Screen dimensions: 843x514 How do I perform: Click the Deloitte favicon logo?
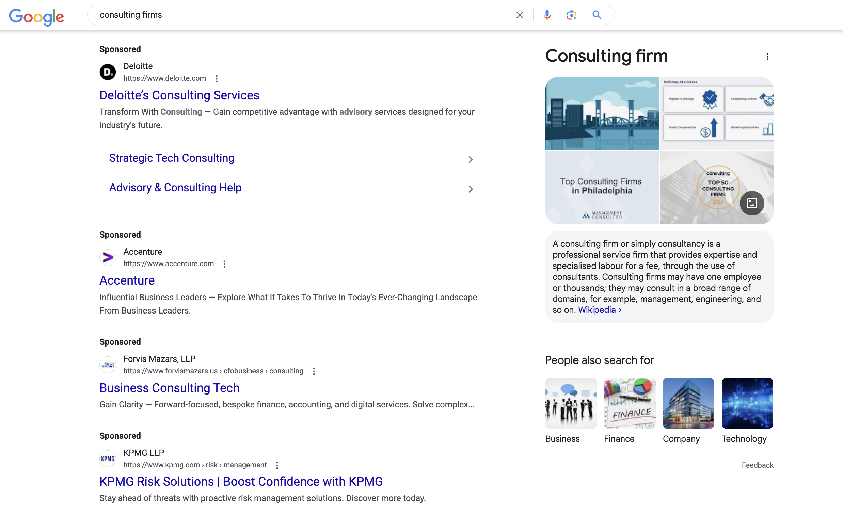108,72
